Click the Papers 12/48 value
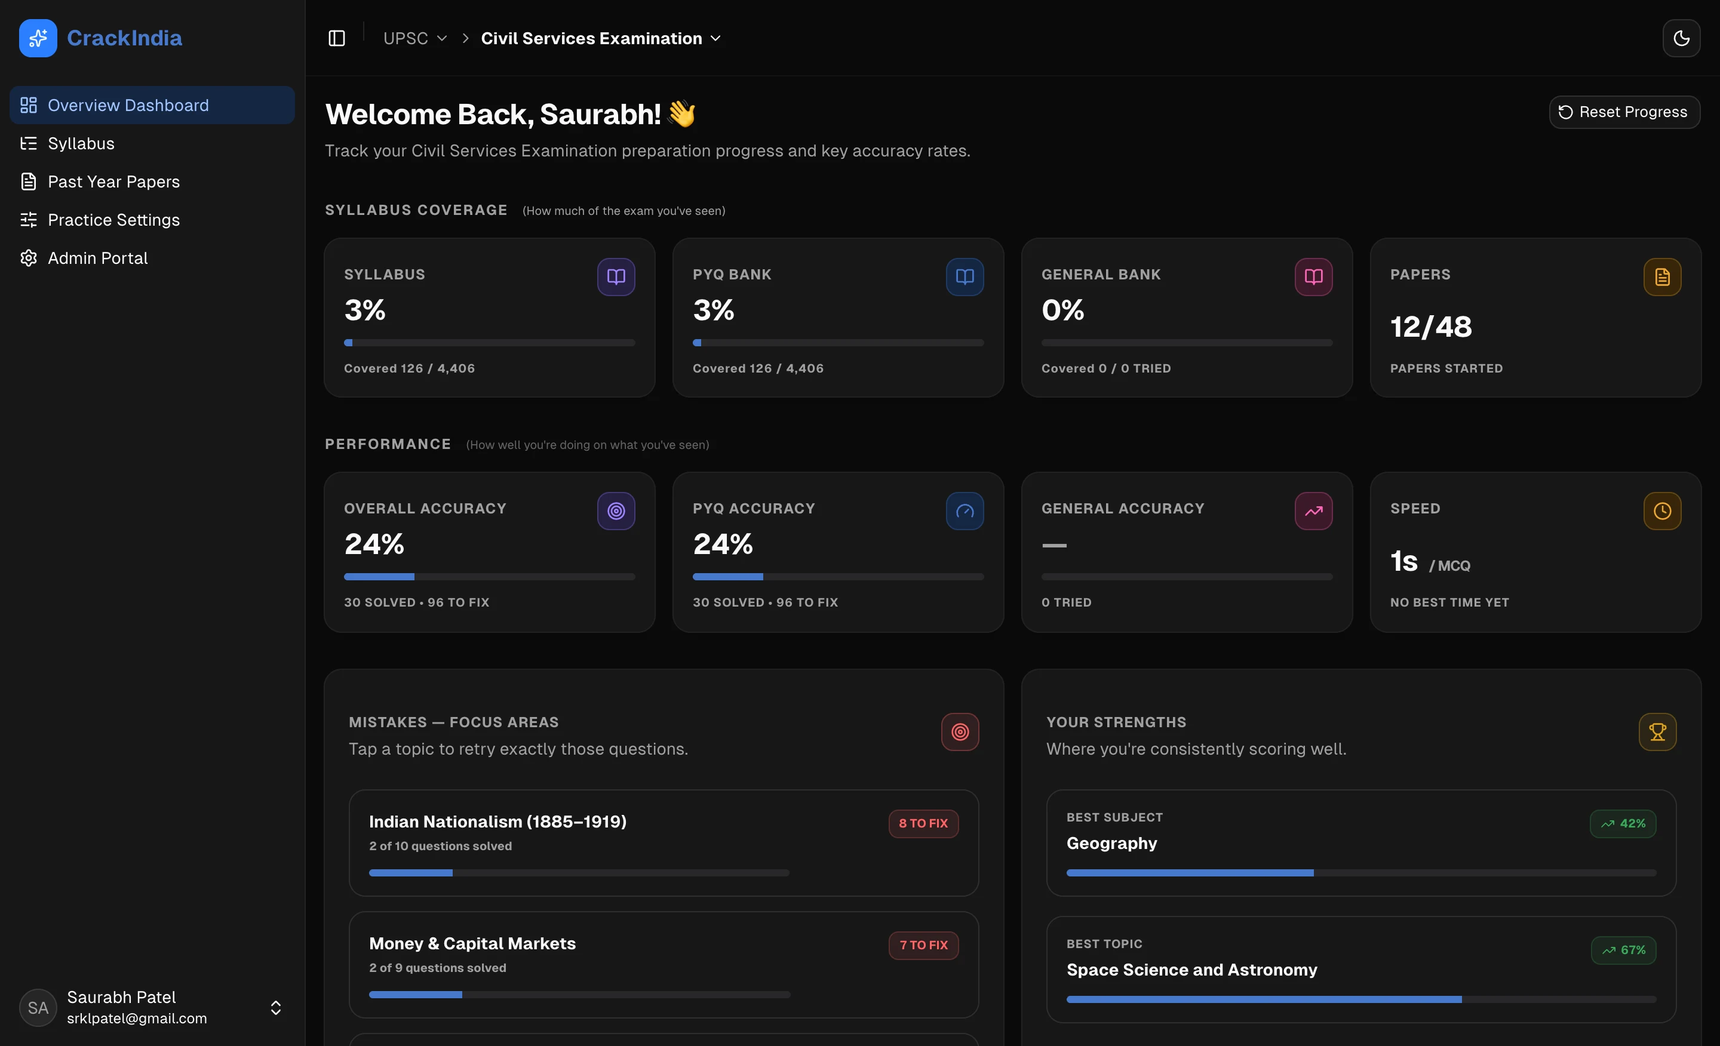1720x1046 pixels. [x=1431, y=327]
